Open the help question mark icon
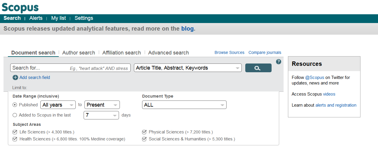This screenshot has width=378, height=164. coord(279,62)
